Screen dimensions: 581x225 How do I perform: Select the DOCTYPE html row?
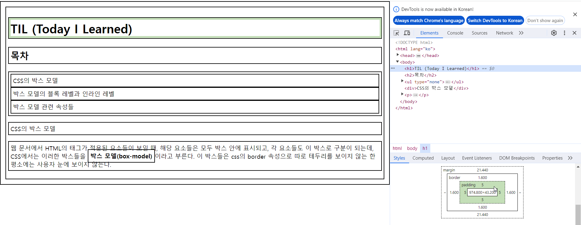point(485,42)
